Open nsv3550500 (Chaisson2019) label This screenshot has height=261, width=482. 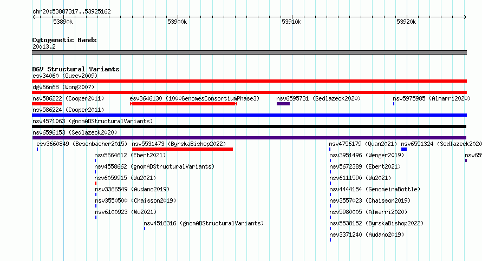[135, 200]
